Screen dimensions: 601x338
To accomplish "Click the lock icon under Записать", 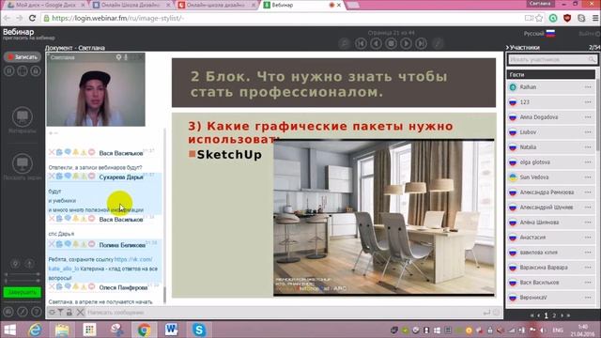I will [36, 71].
